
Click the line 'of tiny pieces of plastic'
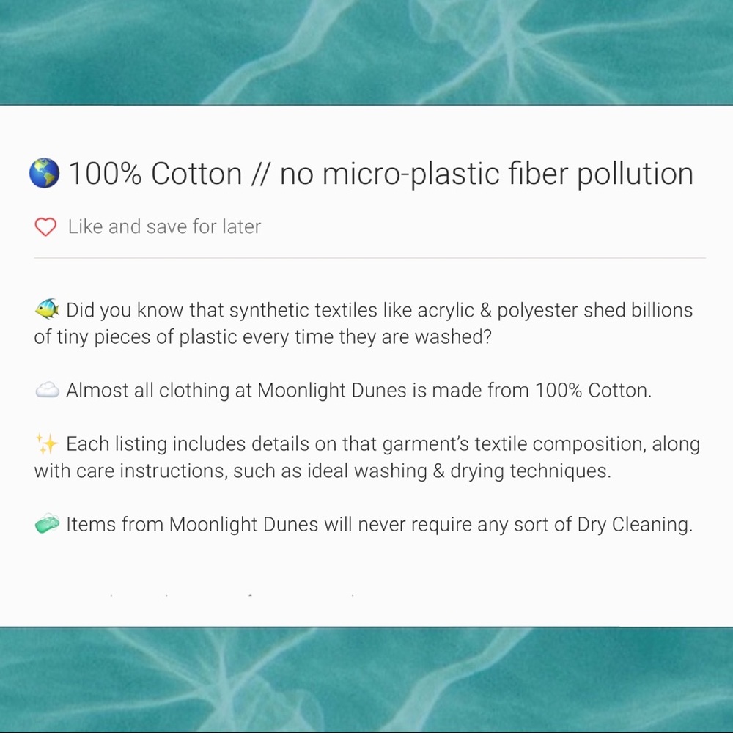point(262,336)
